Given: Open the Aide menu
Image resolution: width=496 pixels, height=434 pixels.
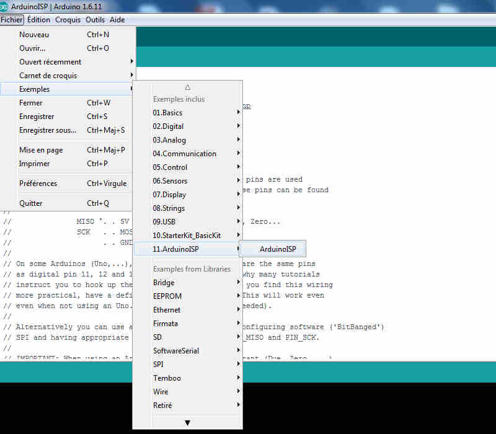Looking at the screenshot, I should [x=117, y=20].
